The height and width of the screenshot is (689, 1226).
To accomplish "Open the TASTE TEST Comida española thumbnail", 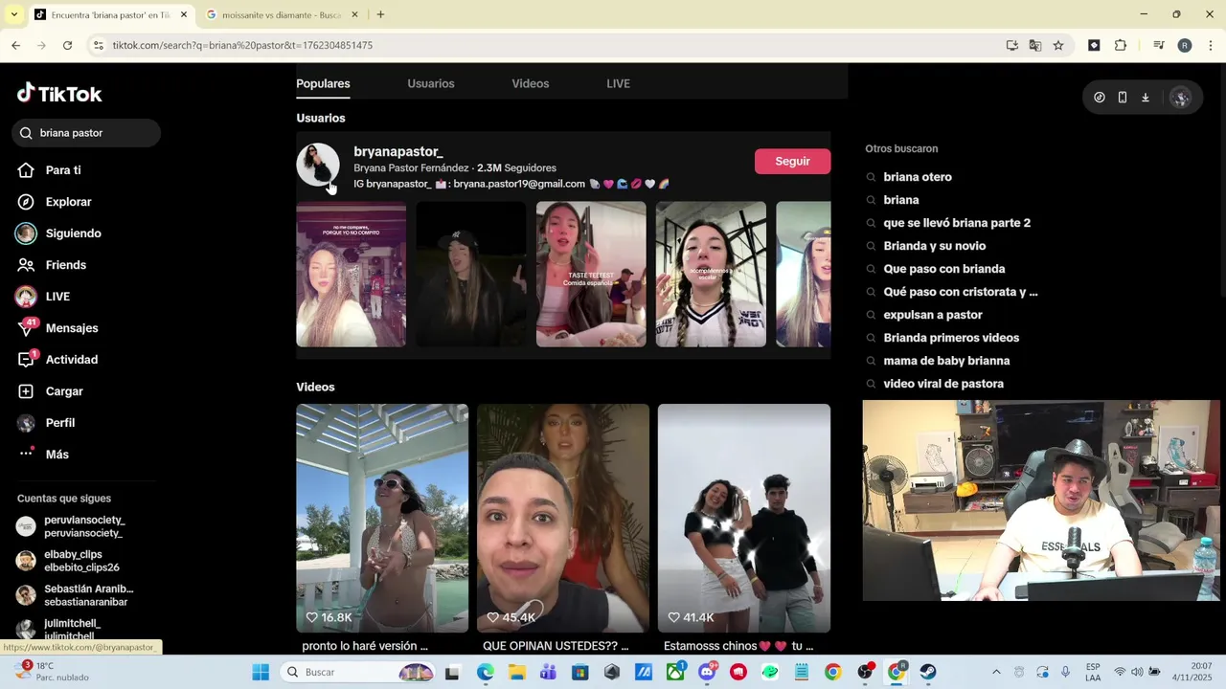I will pos(591,274).
